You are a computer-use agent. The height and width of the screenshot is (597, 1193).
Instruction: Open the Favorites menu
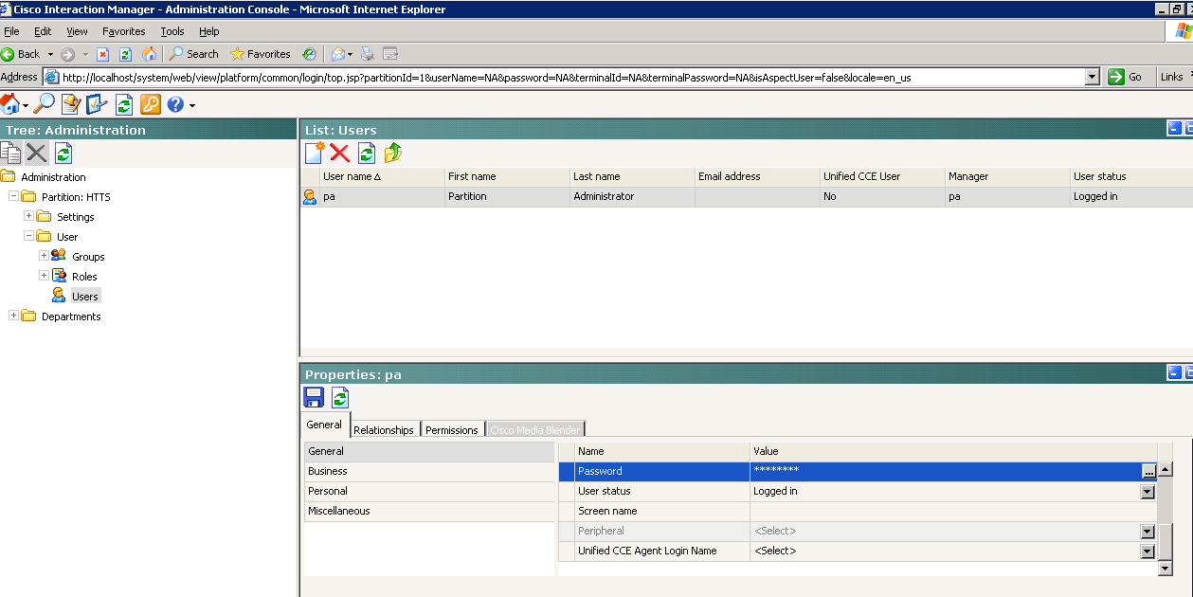click(x=124, y=31)
